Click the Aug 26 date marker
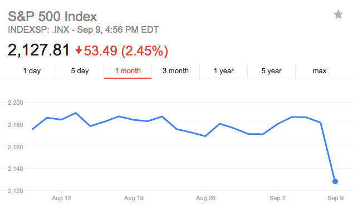Viewport: 353px width, 208px height. 205,198
